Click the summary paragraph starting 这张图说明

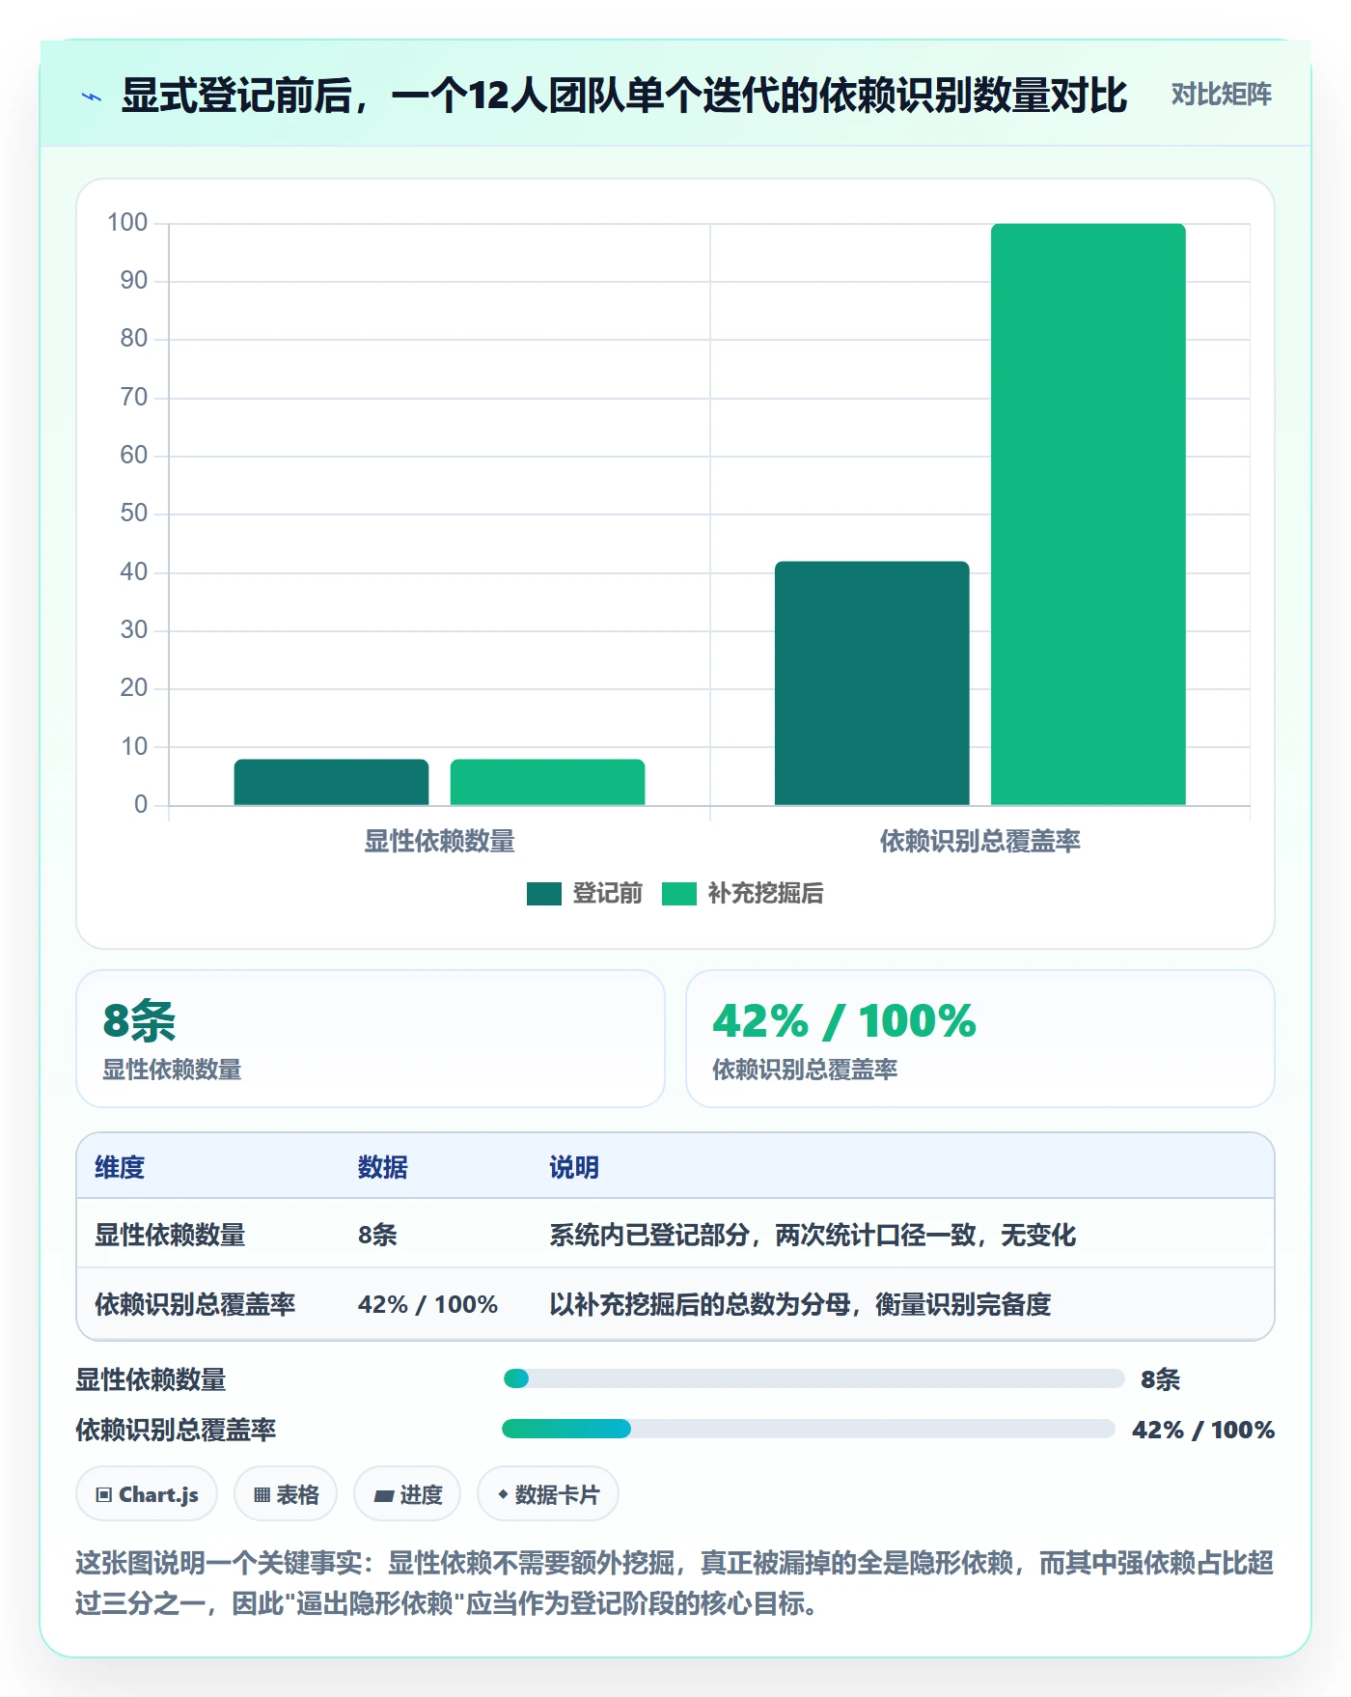pos(675,1582)
